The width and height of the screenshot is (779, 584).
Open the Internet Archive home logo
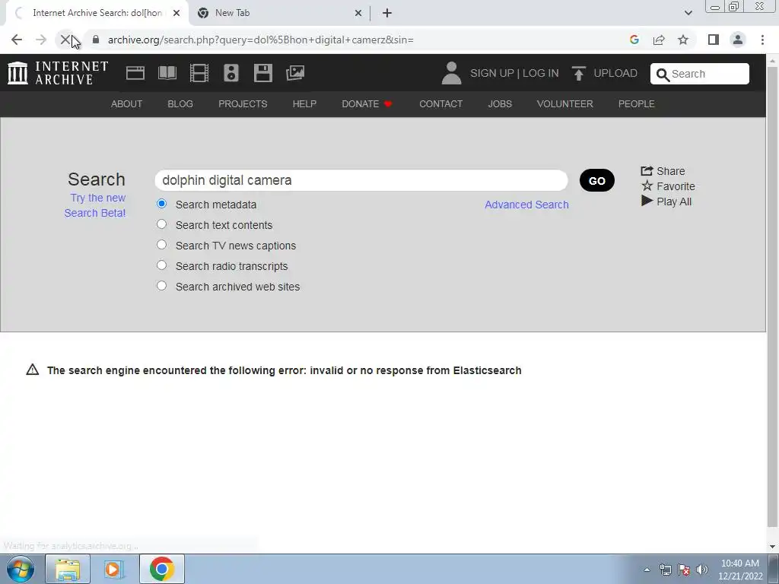pos(58,73)
